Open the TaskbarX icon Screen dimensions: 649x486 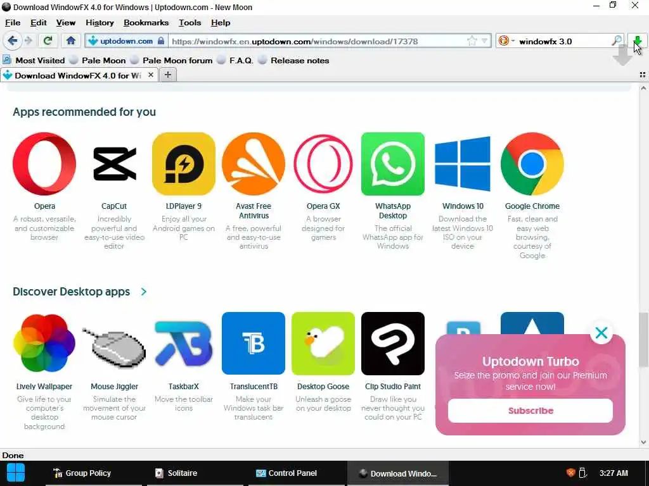pyautogui.click(x=184, y=344)
